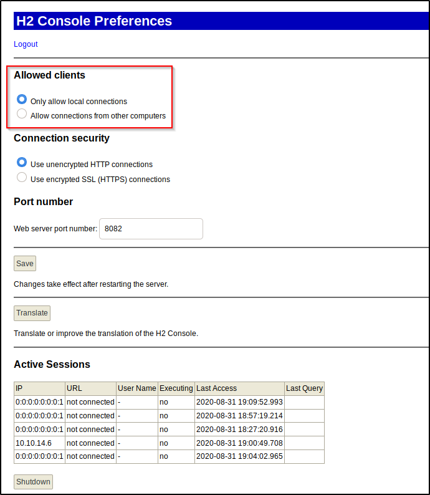Focus the Web server port number field

pyautogui.click(x=151, y=229)
